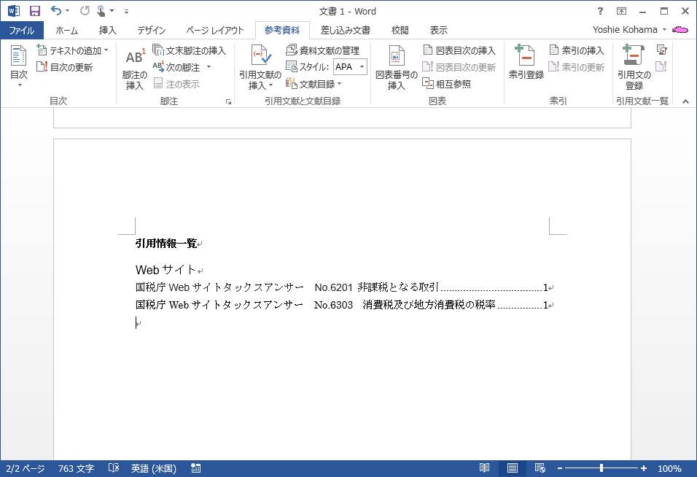Switch to the ホーム tab
Screen dimensions: 697x477
click(x=66, y=30)
